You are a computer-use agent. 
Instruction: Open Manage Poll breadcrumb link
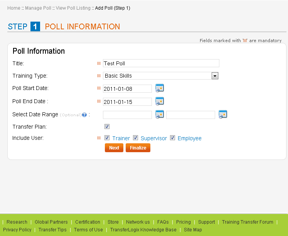(38, 8)
